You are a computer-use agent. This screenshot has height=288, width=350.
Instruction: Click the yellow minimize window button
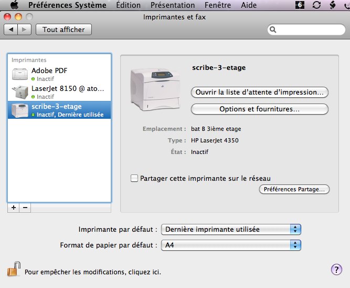pos(18,17)
